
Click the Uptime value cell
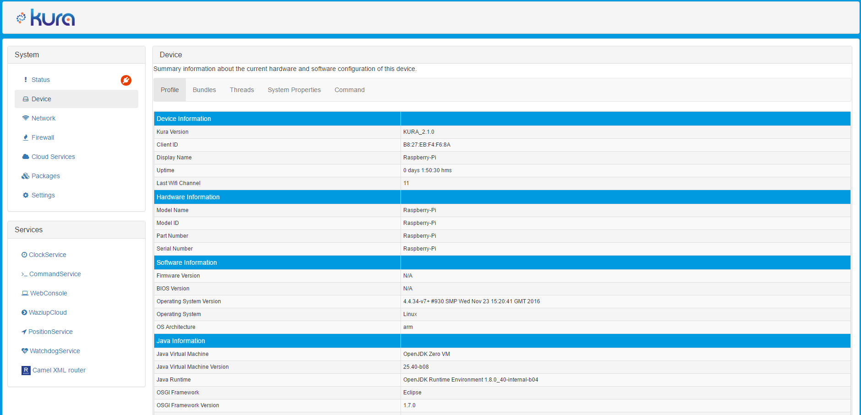coord(626,170)
